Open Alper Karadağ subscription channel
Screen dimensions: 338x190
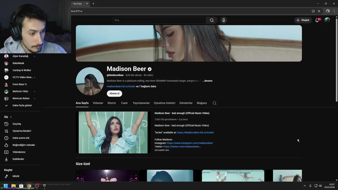click(20, 56)
